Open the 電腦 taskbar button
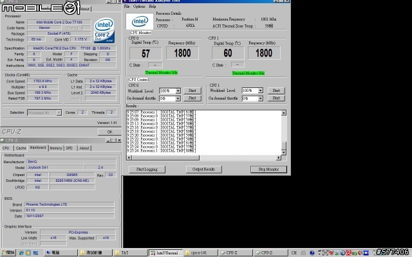Screen dimensions: 412x257 (x=61, y=253)
